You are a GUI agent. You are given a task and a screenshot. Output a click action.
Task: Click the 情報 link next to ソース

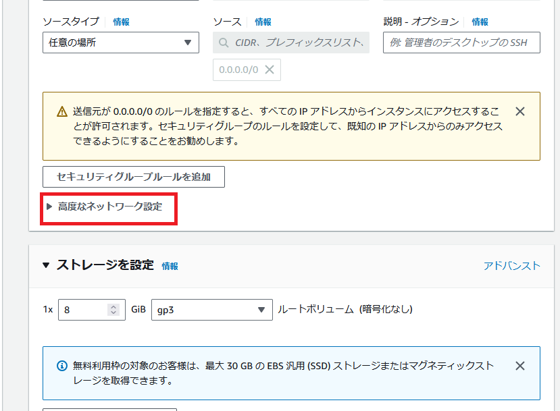263,22
